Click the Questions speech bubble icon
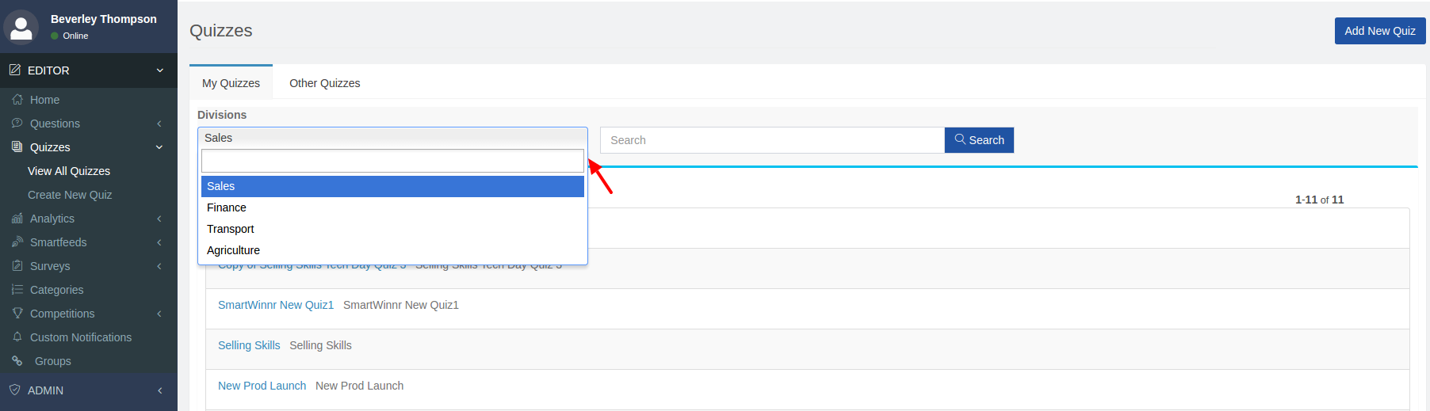The image size is (1430, 411). 17,124
